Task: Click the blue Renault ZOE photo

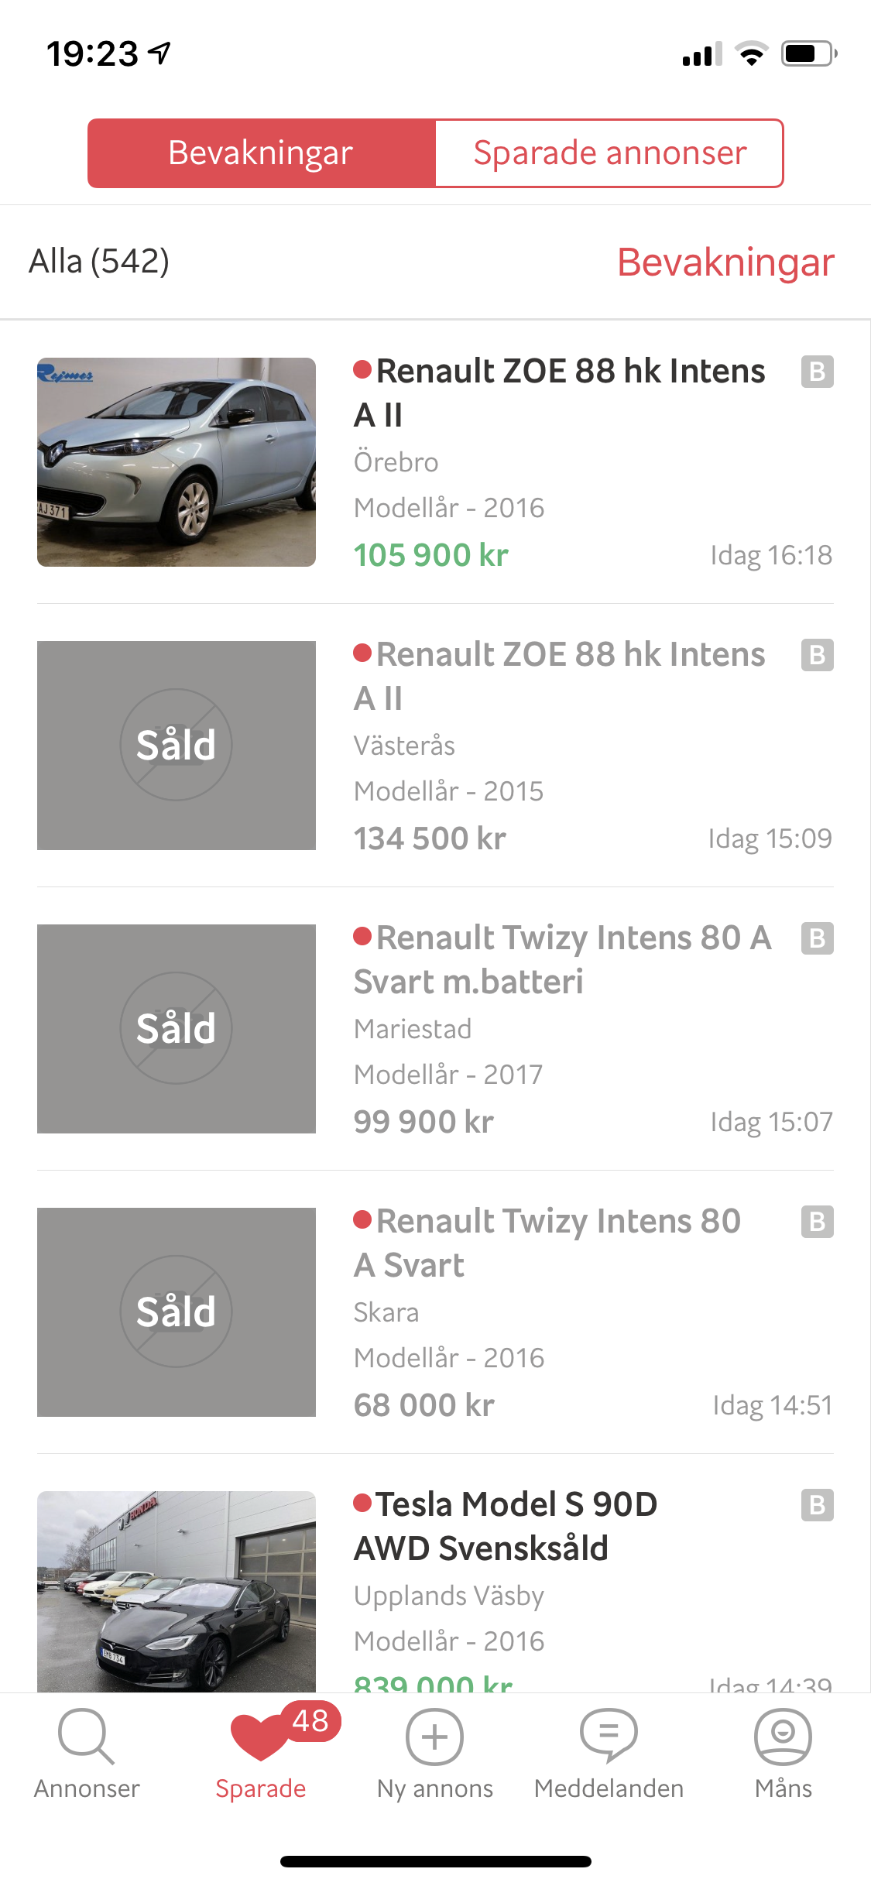Action: 177,462
